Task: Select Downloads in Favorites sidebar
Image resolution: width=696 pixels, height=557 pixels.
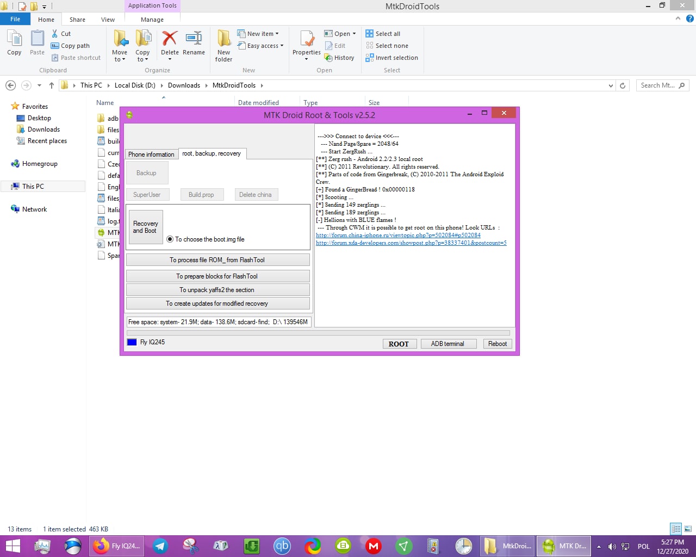Action: pos(43,129)
